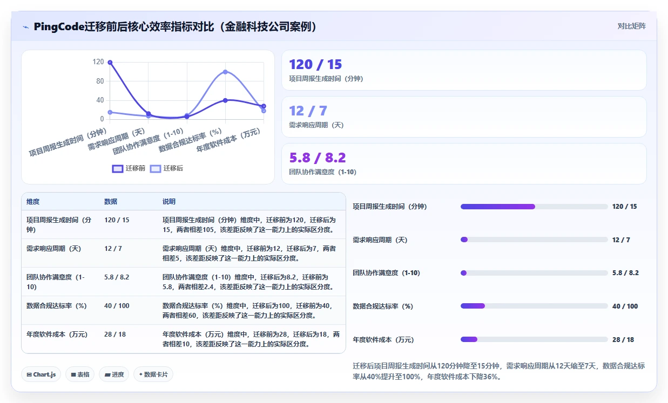This screenshot has width=668, height=403.
Task: Click the chart axis label 数据合规达标率（%）
Action: 191,140
